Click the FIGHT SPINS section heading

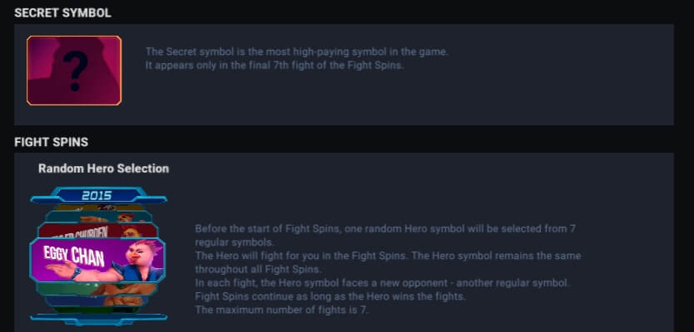click(51, 142)
